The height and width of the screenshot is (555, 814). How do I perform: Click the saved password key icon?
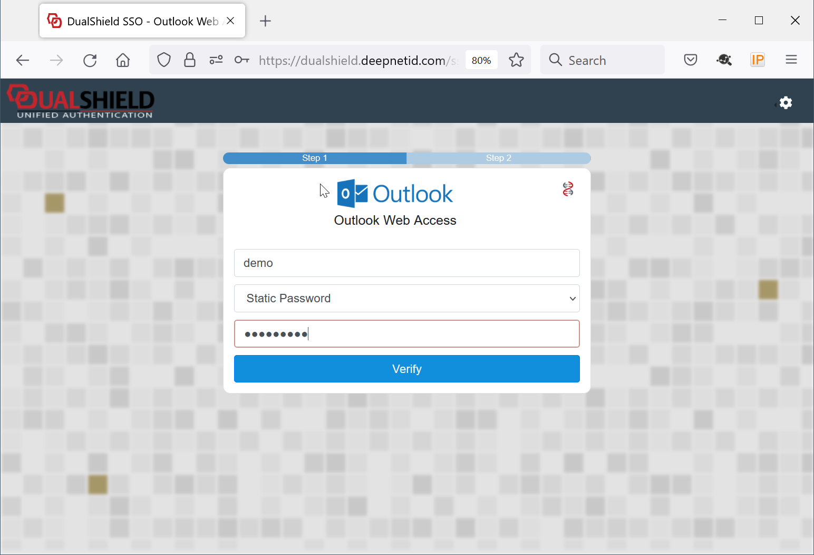coord(242,60)
